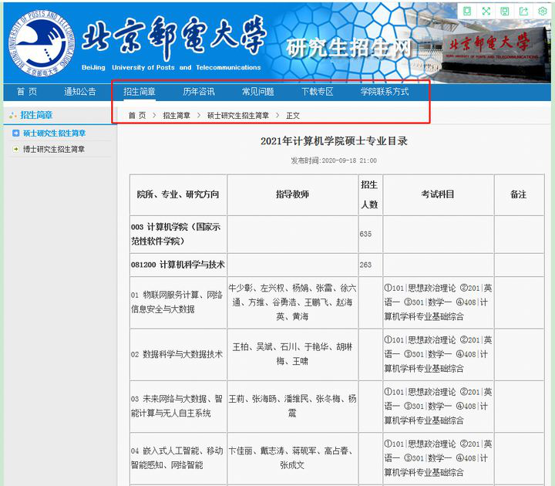555x486 pixels.
Task: Click the share export icon
Action: (524, 11)
